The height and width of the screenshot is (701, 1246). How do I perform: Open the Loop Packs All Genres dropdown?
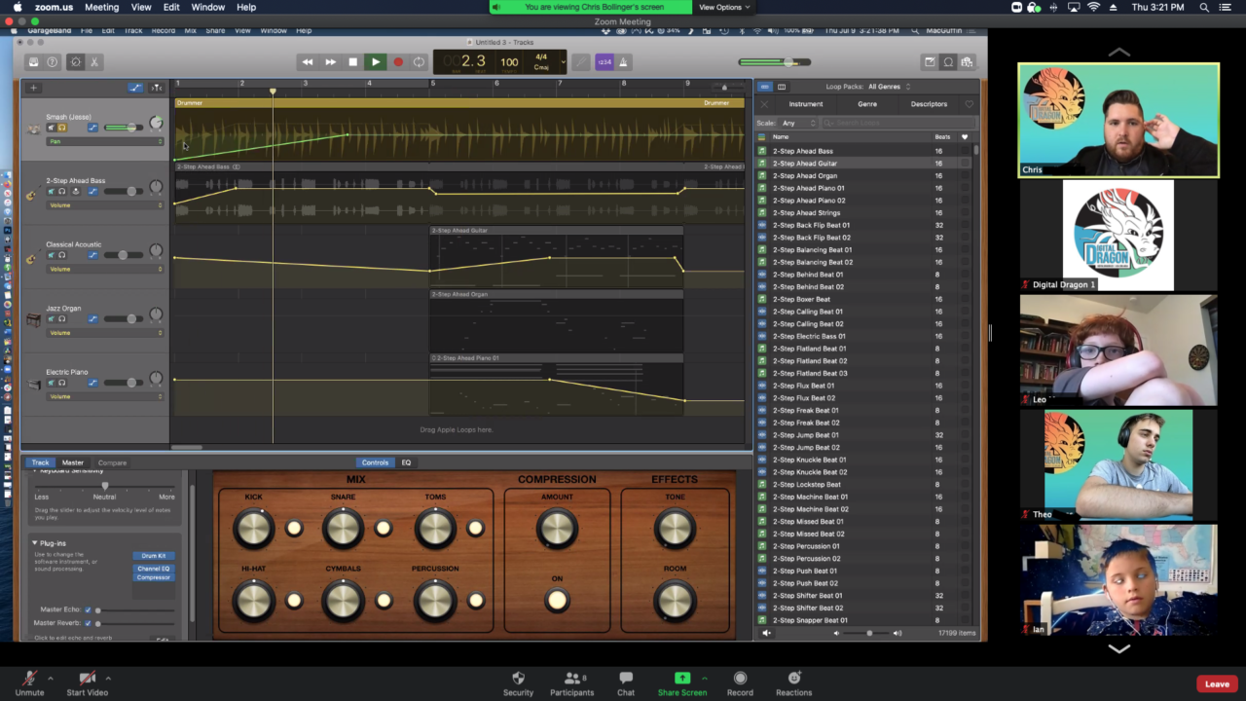click(889, 87)
